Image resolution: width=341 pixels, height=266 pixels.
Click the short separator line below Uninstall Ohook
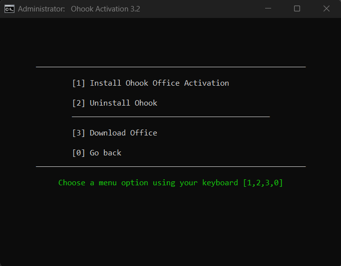click(x=170, y=117)
